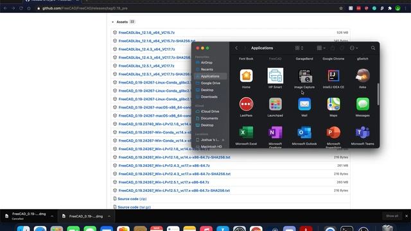Open the Image Capture app icon

click(x=304, y=76)
